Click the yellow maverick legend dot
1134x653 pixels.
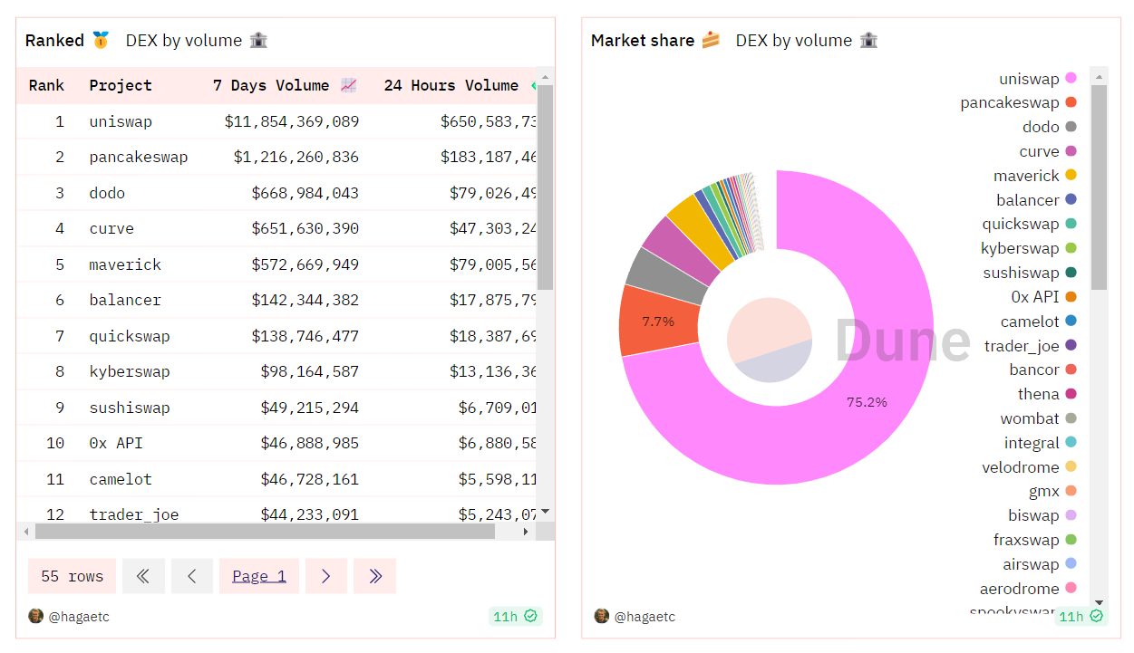1071,176
